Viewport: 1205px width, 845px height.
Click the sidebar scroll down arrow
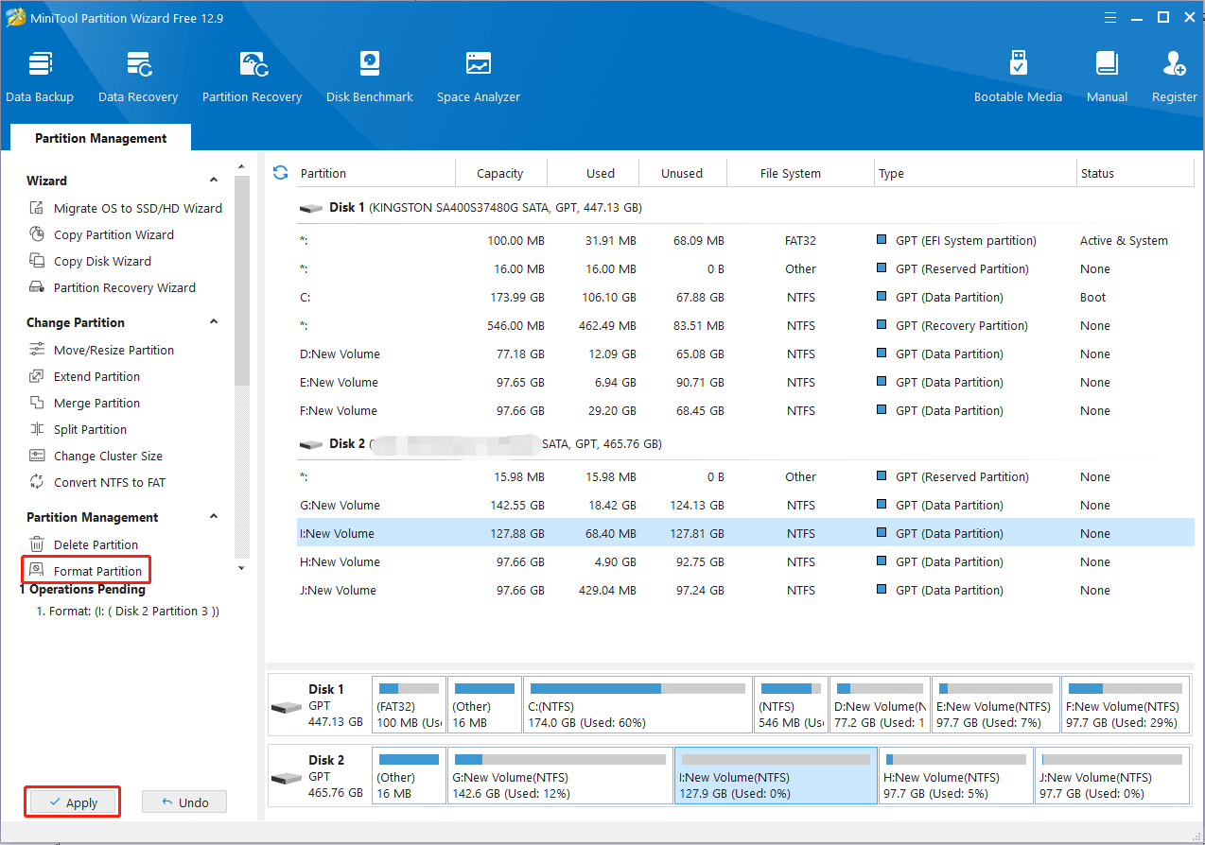tap(241, 568)
